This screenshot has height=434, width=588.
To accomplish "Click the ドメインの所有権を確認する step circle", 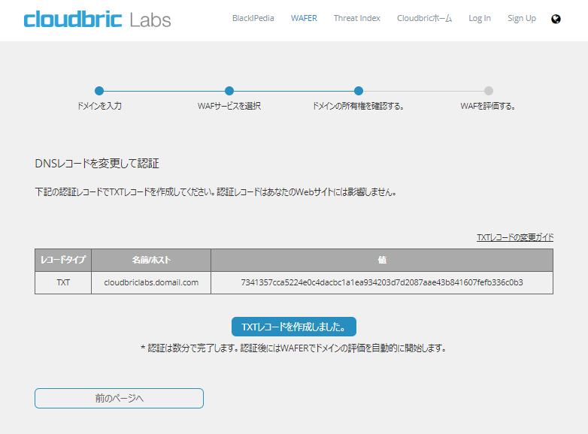I will coord(359,91).
